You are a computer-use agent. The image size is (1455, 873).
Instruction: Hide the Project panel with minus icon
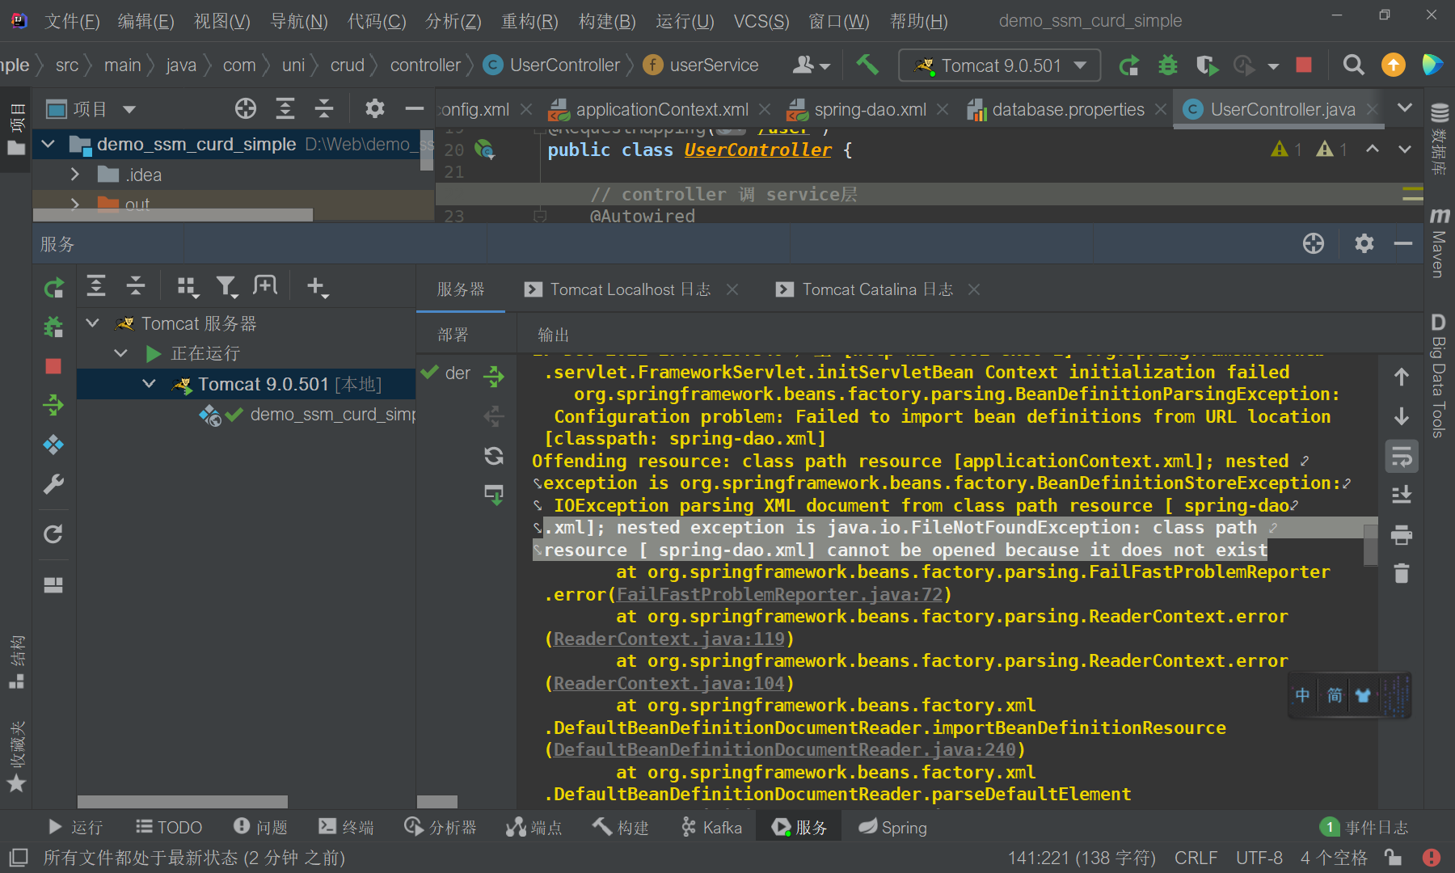coord(415,108)
